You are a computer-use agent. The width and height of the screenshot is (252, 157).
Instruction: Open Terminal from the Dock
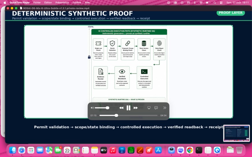(199, 150)
